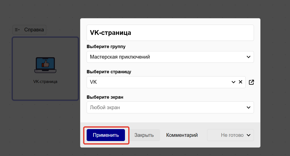This screenshot has width=290, height=156.
Task: Click the VK-страница laptop thumbs-up icon
Action: (x=45, y=65)
